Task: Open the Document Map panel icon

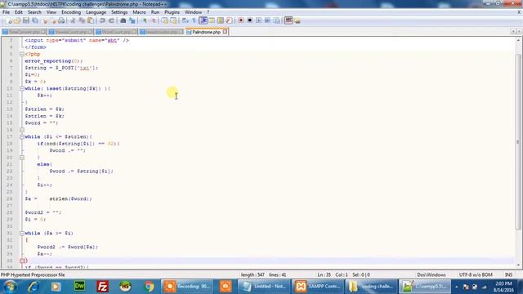Action: [220, 20]
